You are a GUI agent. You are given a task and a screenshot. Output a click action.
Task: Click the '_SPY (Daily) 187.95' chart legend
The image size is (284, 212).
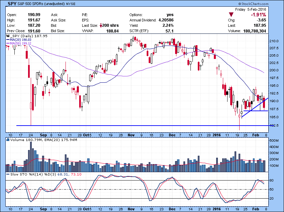29,36
